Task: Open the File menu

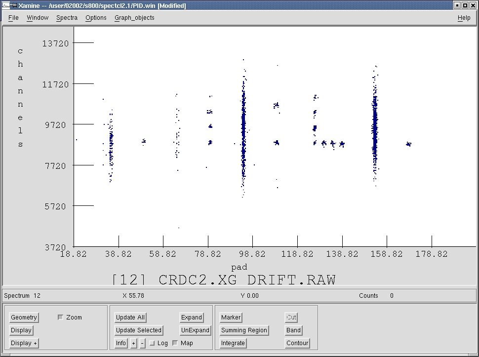Action: (13, 18)
